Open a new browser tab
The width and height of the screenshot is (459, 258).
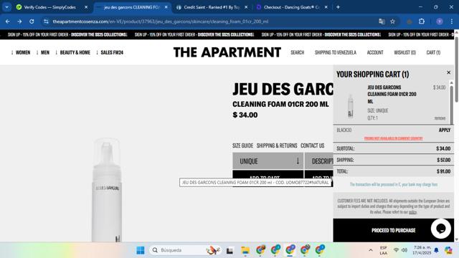click(x=338, y=7)
